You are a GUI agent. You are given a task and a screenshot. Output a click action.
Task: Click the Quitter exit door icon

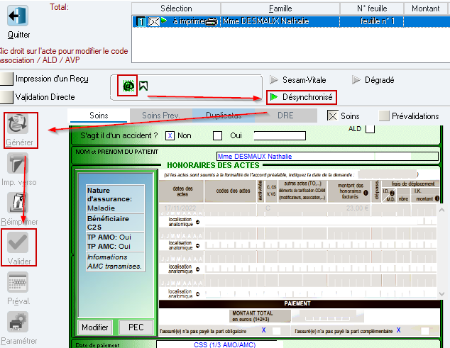click(18, 16)
